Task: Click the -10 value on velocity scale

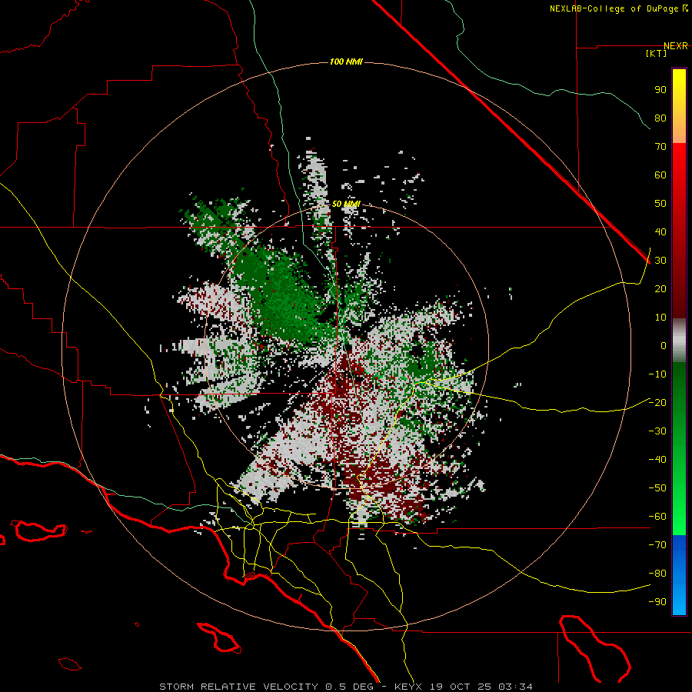Action: click(657, 374)
